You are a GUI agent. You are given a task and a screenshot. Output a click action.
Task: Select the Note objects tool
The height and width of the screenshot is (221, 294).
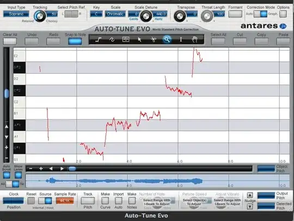126,39
